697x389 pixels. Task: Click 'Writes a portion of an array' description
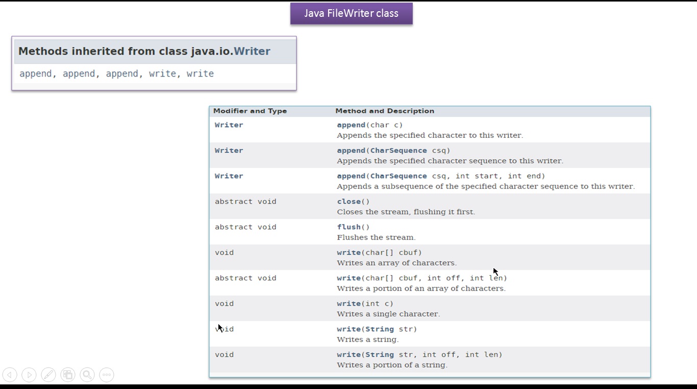421,288
